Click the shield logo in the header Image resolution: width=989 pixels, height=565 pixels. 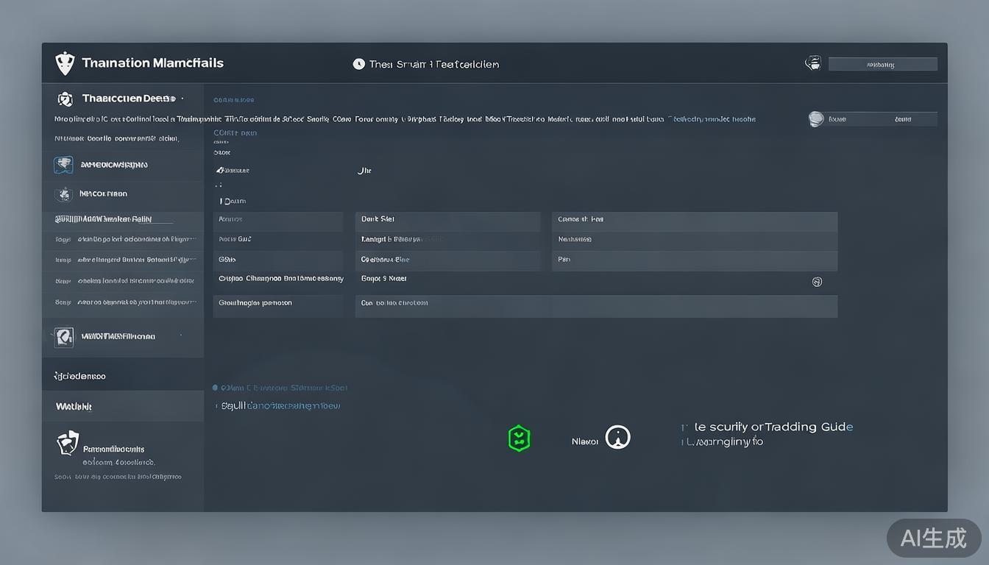pos(65,63)
